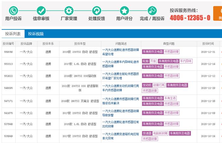Viewport: 222px width, 143px height.
Task: Open complaint 一汽大众速腾发动机故障灯亮车内传感器故障
Action: (x=121, y=88)
